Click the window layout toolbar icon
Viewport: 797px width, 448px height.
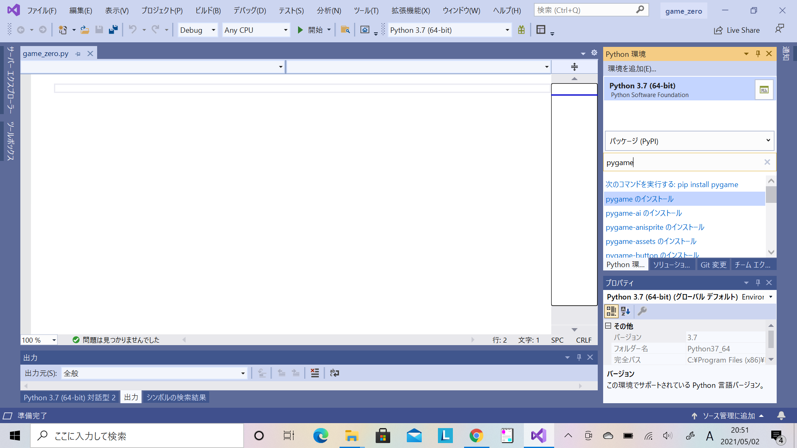[x=541, y=30]
